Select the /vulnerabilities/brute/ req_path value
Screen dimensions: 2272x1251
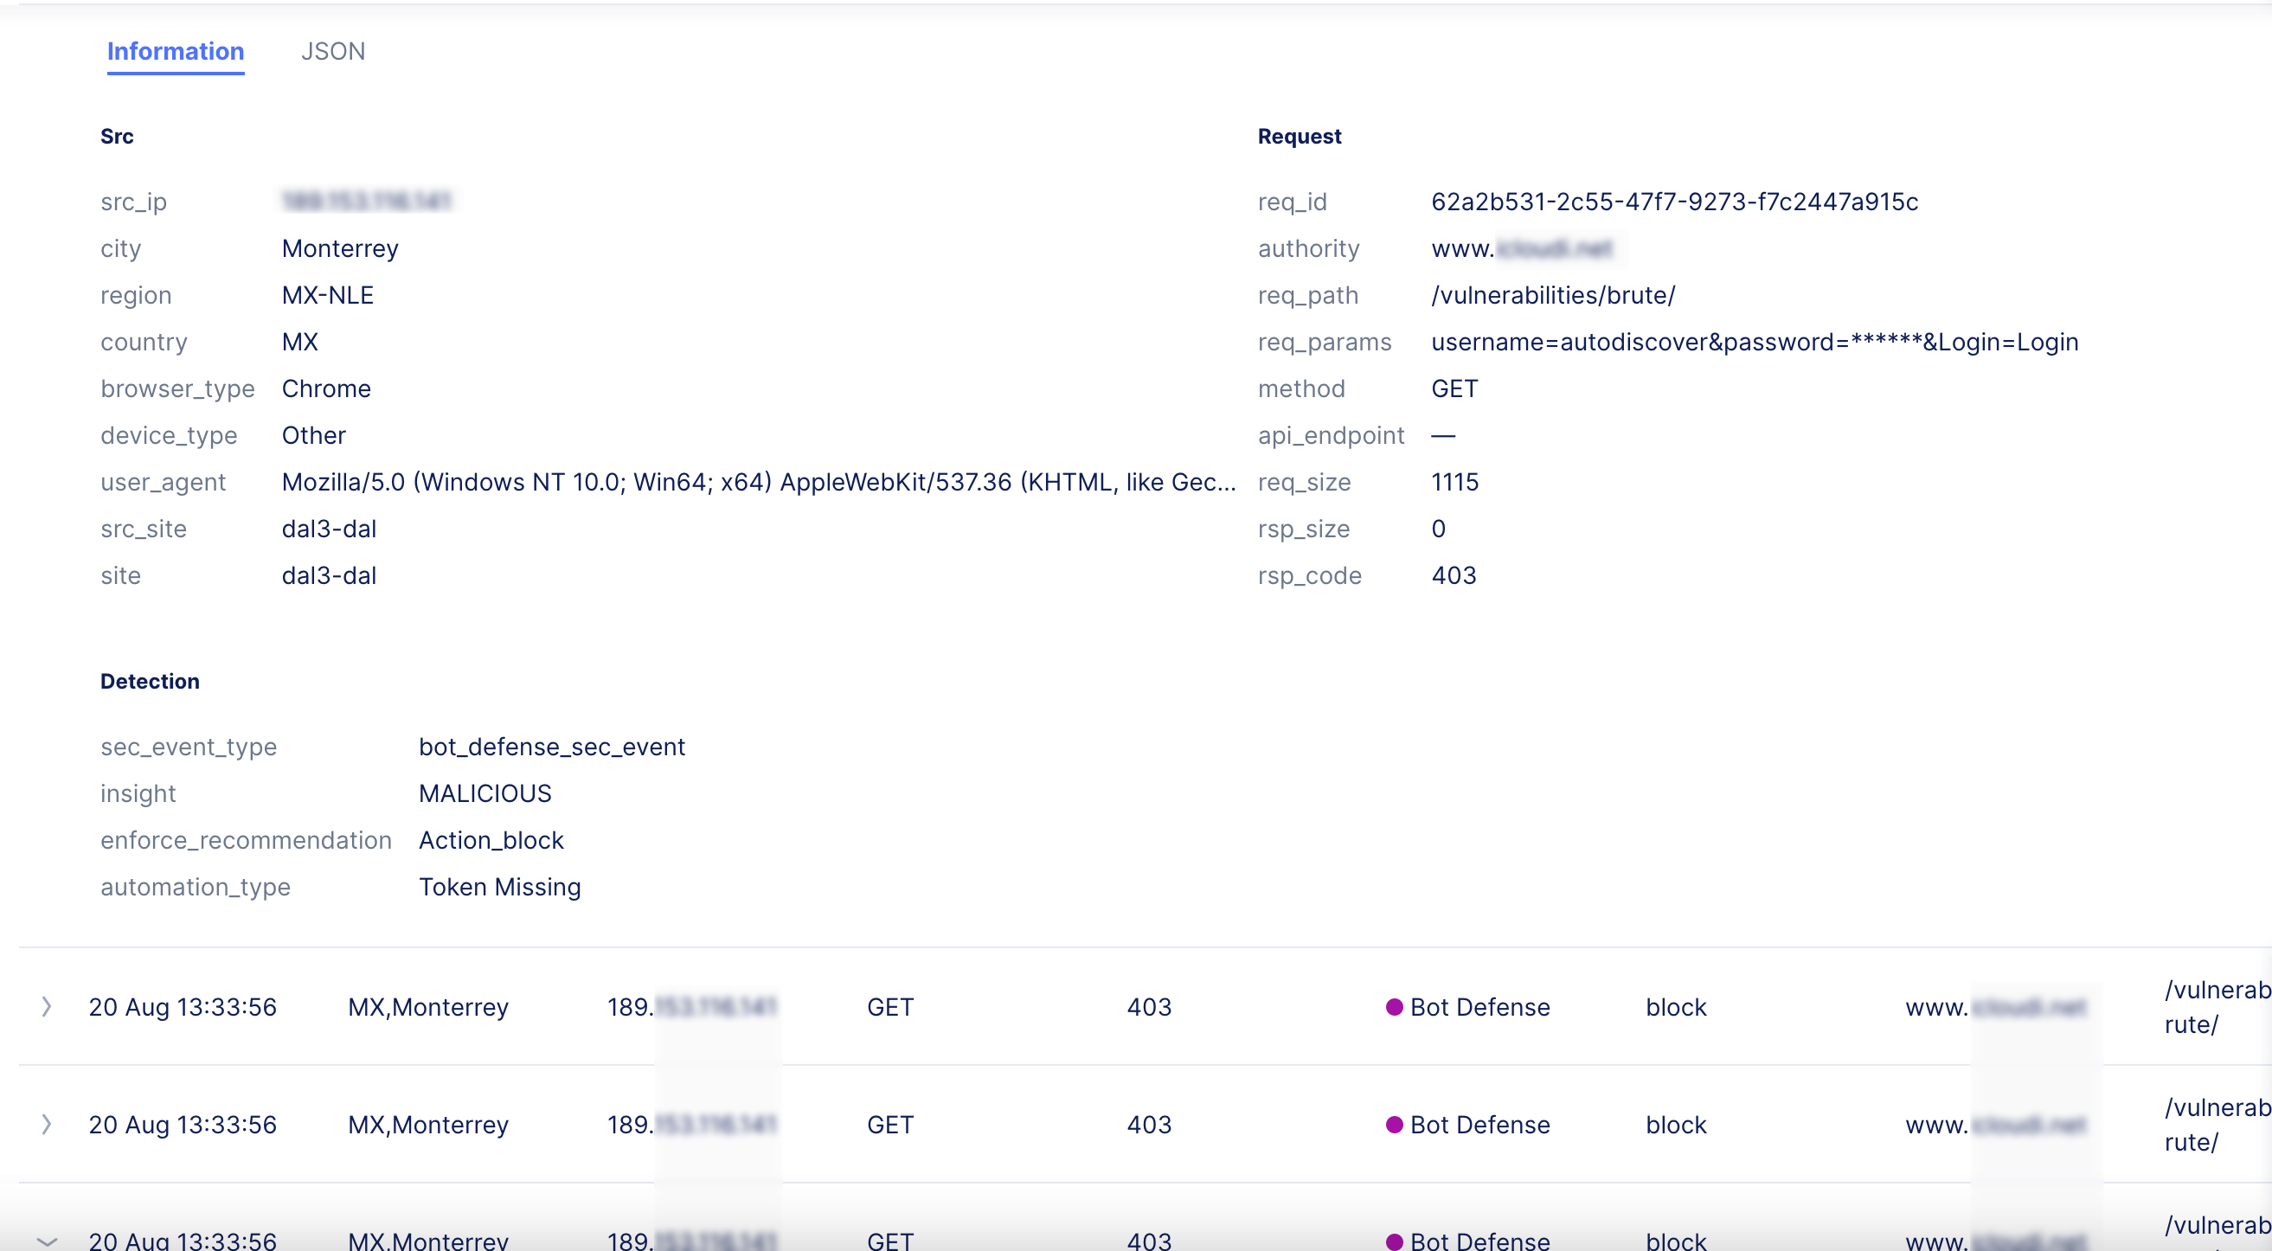[x=1552, y=296]
